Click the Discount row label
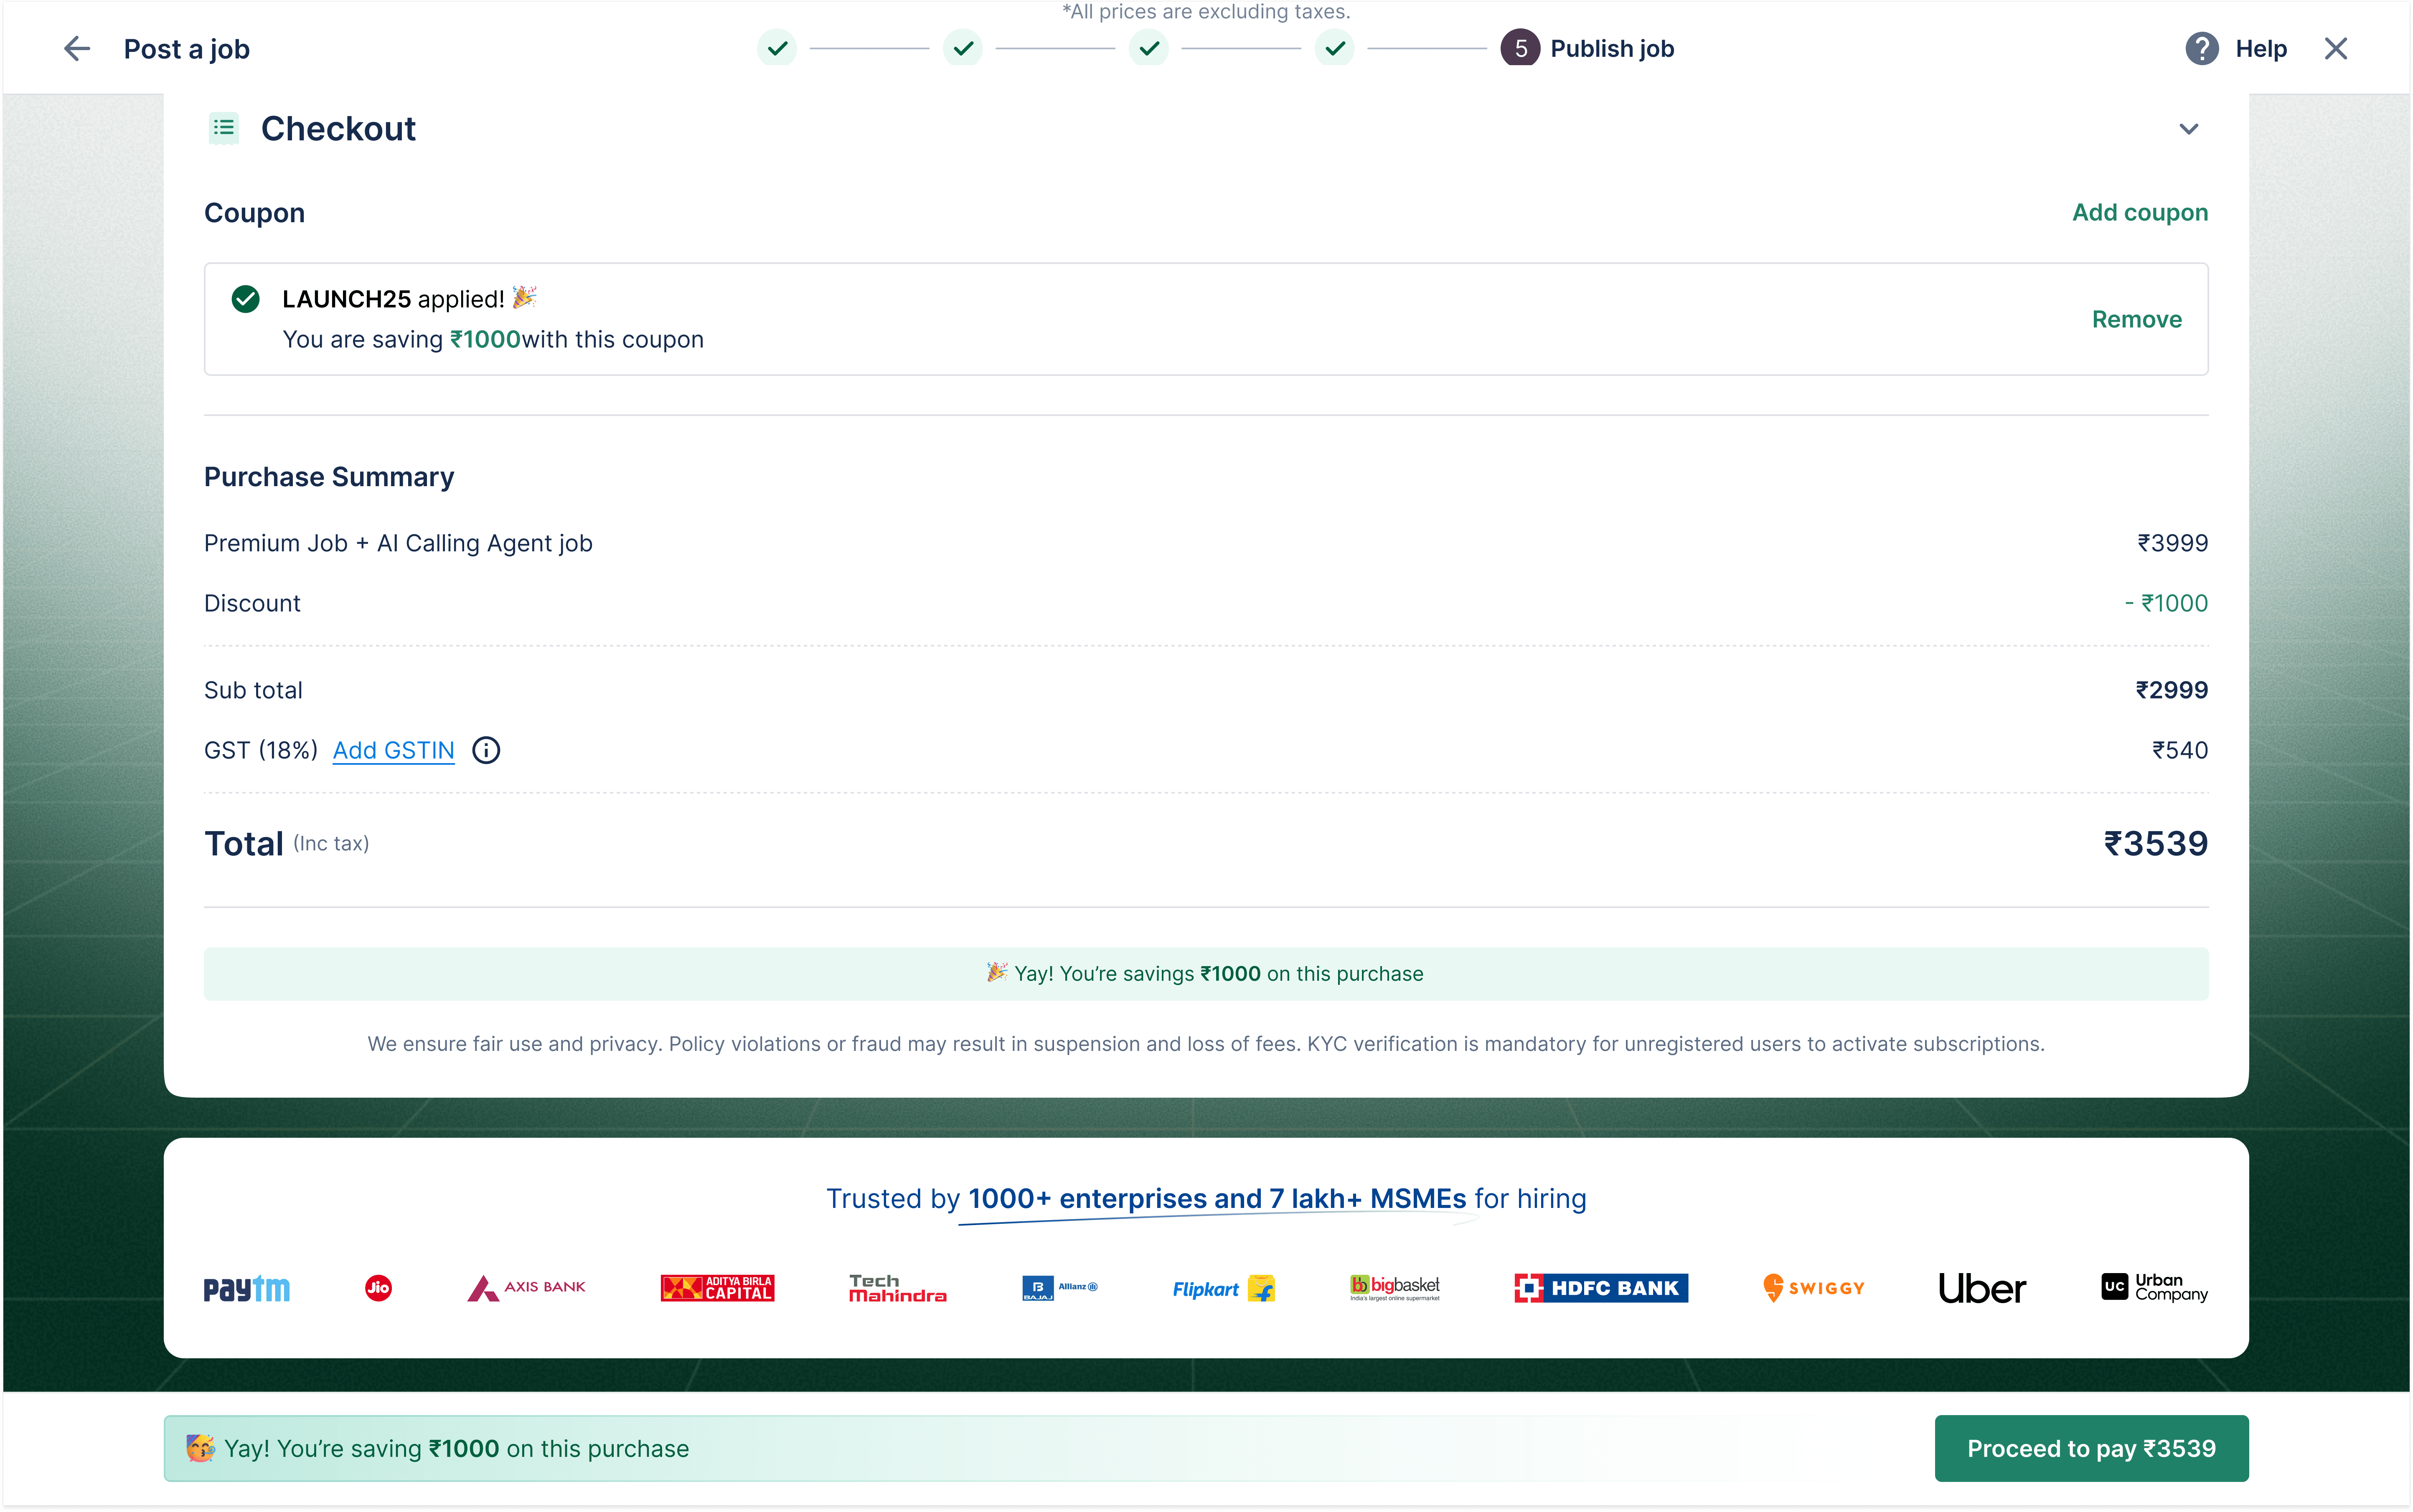The image size is (2413, 1512). point(252,603)
